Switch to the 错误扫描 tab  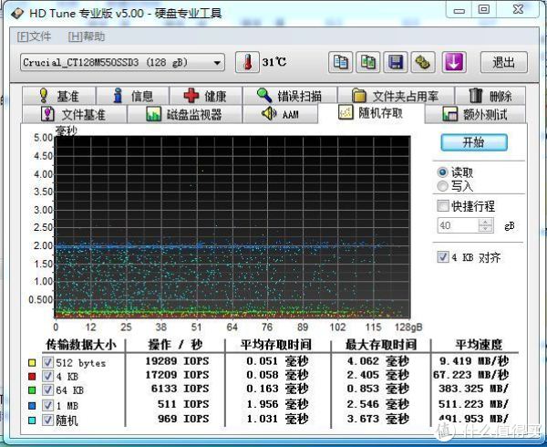point(290,96)
